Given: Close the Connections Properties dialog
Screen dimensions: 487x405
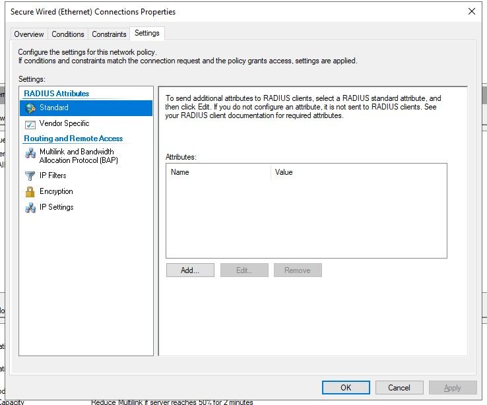Looking at the screenshot, I should pos(471,12).
